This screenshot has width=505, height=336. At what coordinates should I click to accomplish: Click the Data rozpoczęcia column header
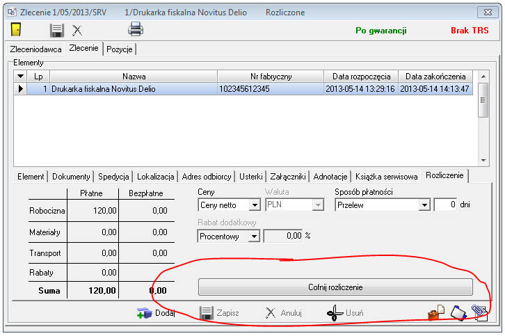[361, 77]
